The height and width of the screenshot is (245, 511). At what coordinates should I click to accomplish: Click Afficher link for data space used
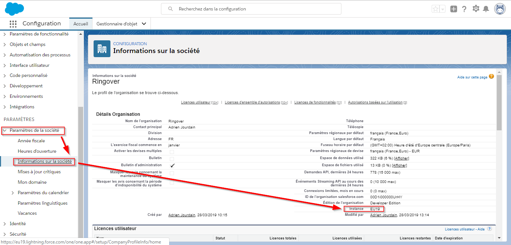(401, 159)
